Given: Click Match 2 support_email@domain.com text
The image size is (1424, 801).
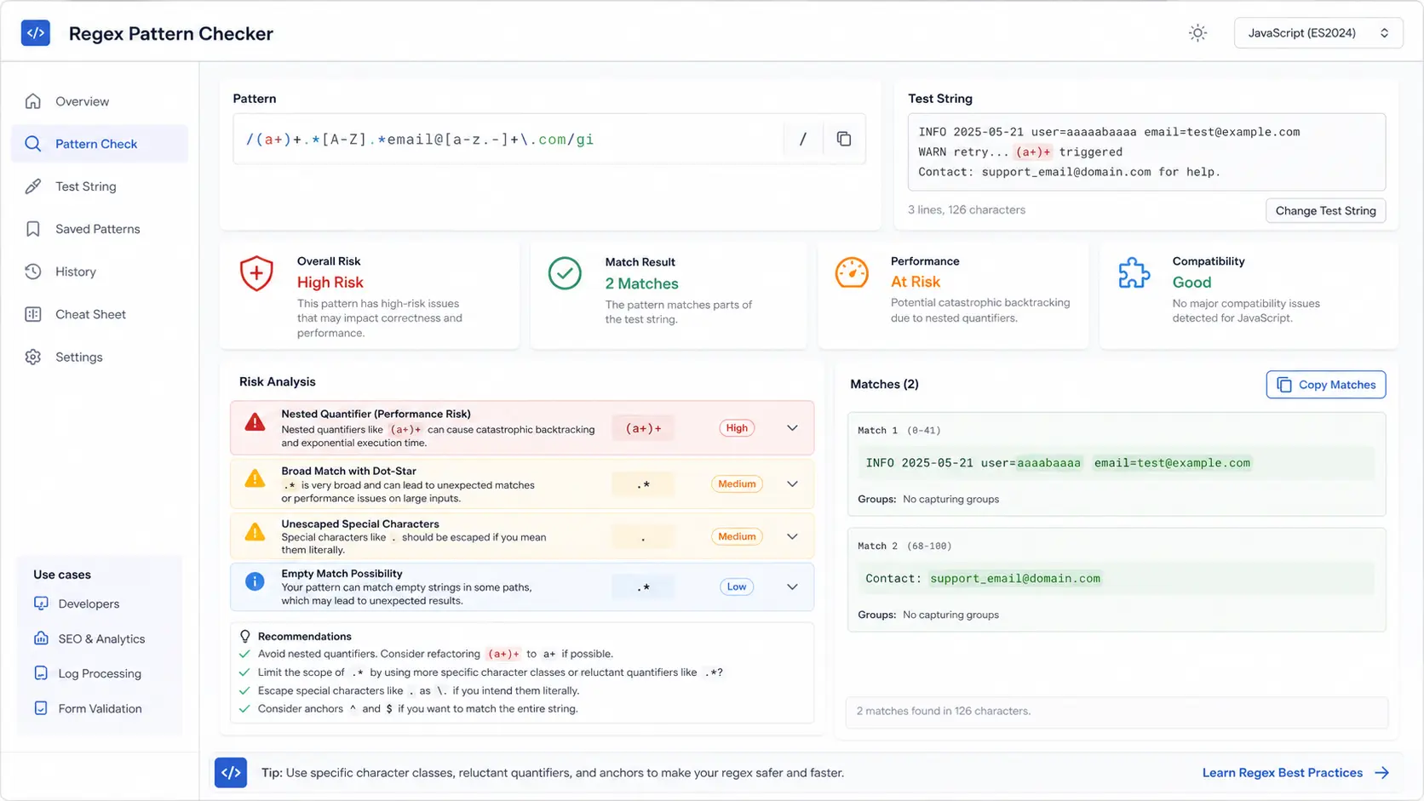Looking at the screenshot, I should (1015, 579).
